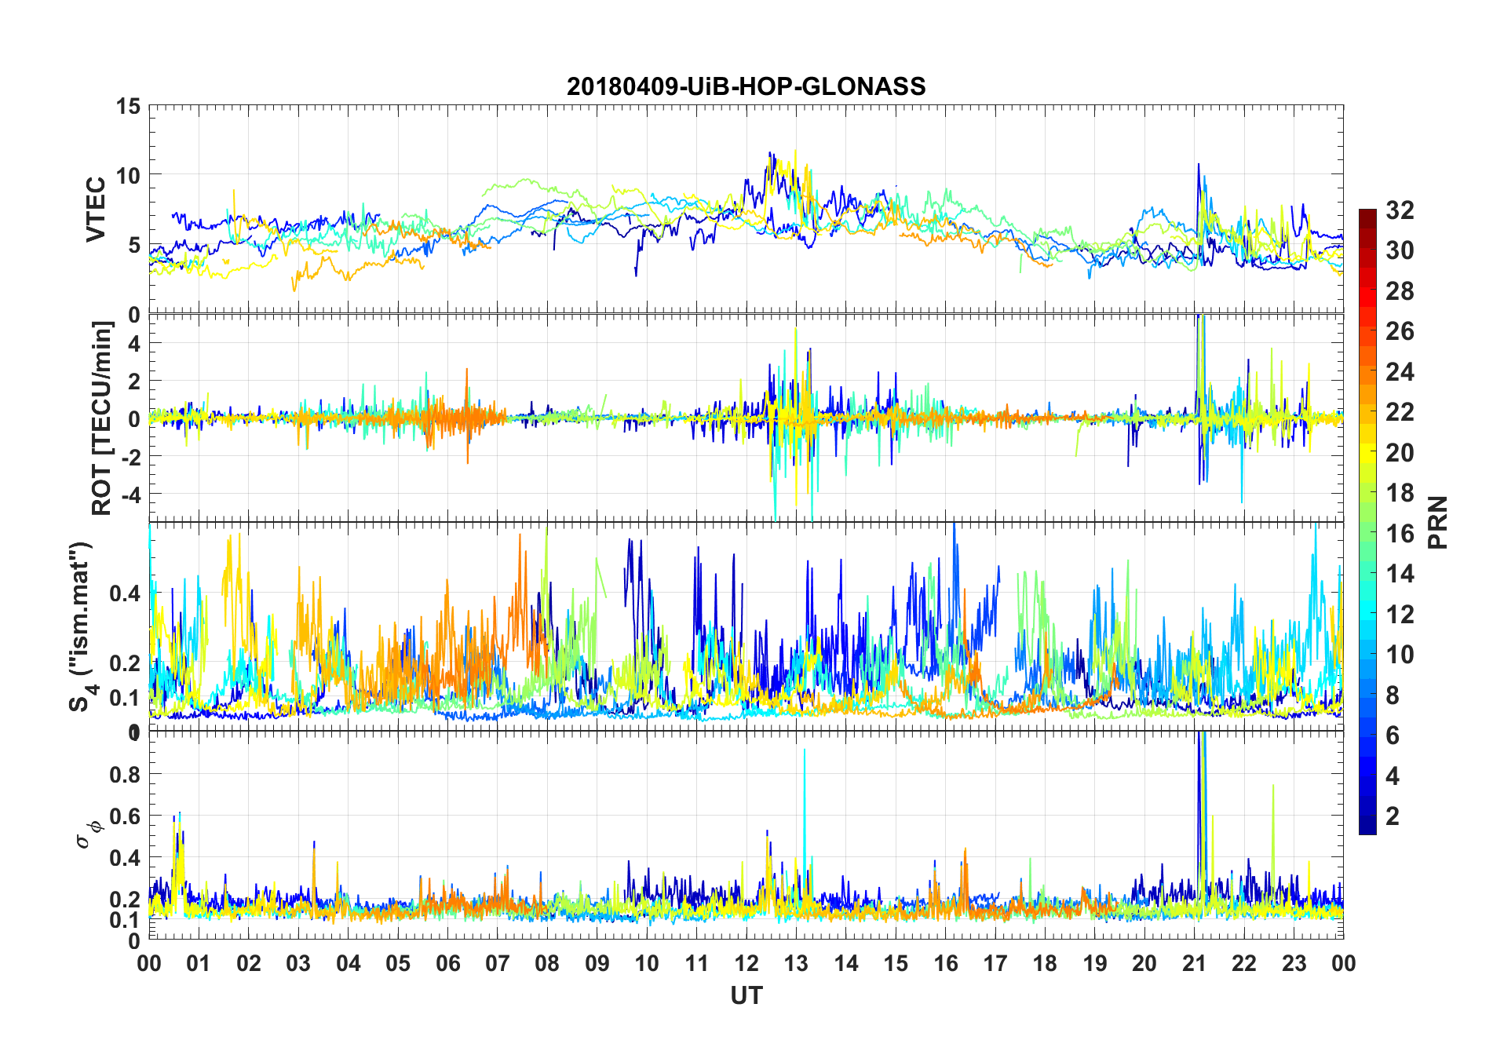Click the 0.4 tick on the S4 axis
This screenshot has height=1044, width=1493.
pyautogui.click(x=125, y=593)
